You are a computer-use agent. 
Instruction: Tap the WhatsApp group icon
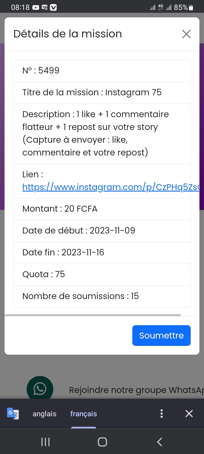[40, 389]
